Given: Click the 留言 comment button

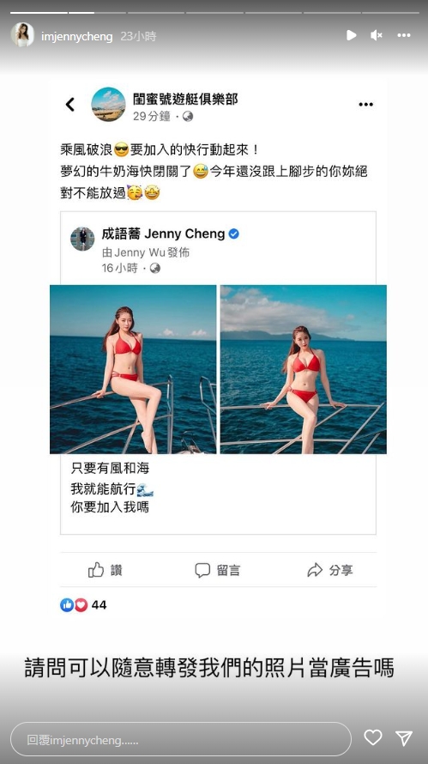Looking at the screenshot, I should 218,570.
